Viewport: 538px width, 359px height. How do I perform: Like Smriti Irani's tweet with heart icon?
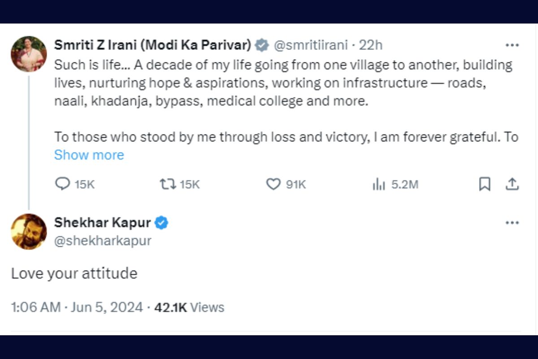pos(273,184)
